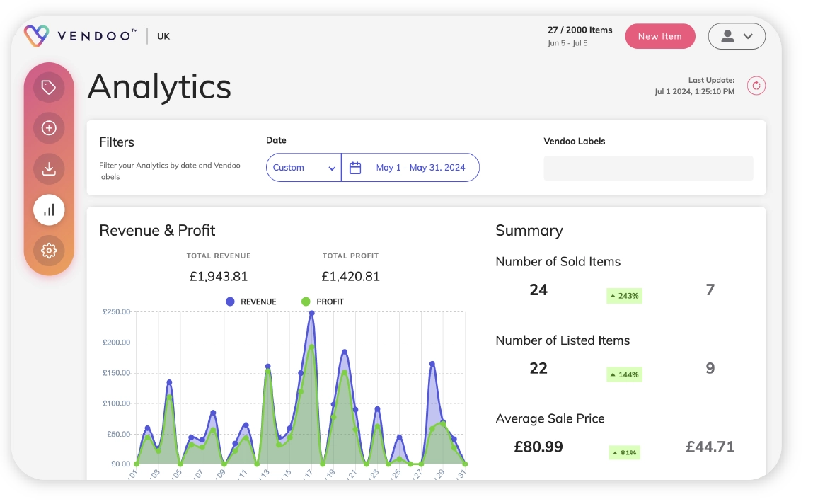Select the Import download icon in sidebar
813x504 pixels.
[48, 168]
